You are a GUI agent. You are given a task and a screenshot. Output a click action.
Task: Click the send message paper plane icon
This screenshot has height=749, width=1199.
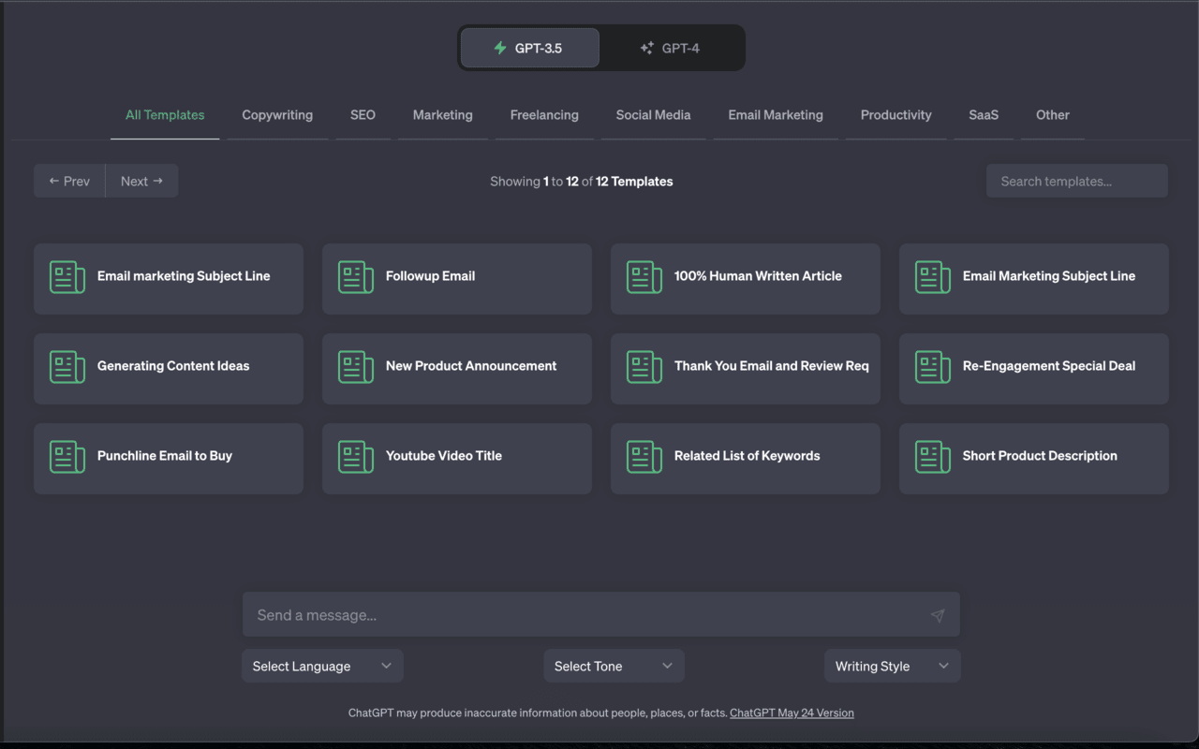pyautogui.click(x=937, y=615)
